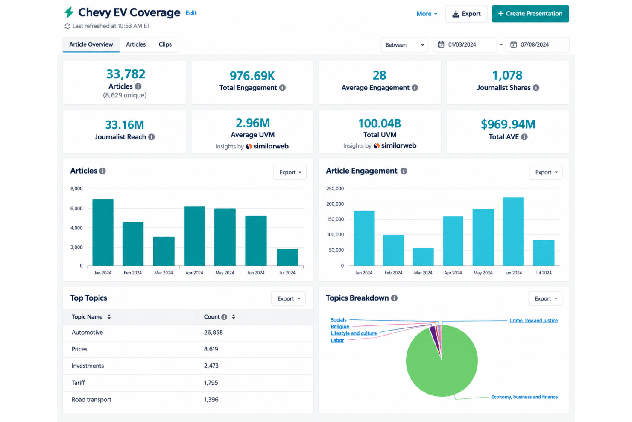This screenshot has width=632, height=422.
Task: Switch to the Articles tab
Action: [x=136, y=44]
